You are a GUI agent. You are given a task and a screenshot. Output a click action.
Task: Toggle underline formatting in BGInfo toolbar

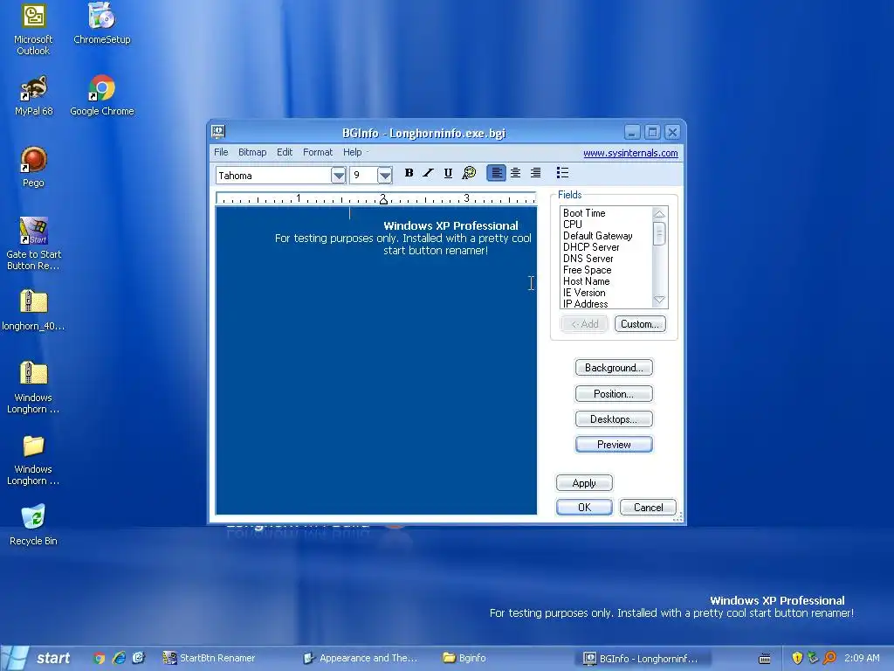click(448, 173)
